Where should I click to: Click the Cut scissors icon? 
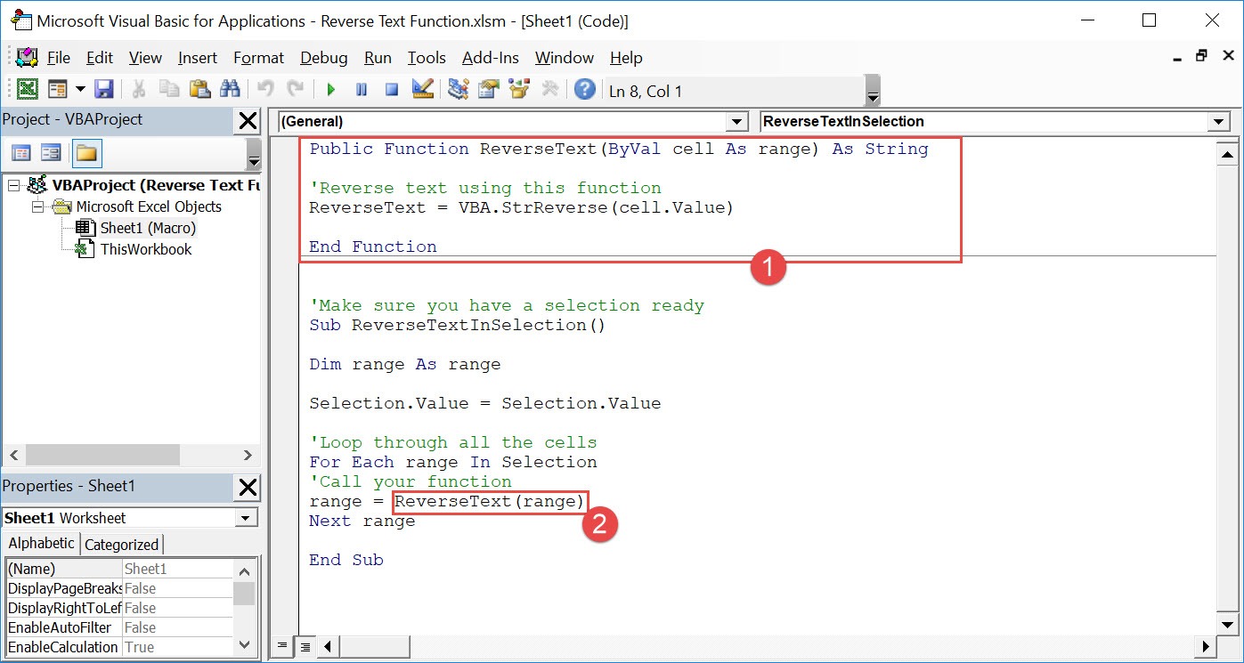[x=140, y=89]
